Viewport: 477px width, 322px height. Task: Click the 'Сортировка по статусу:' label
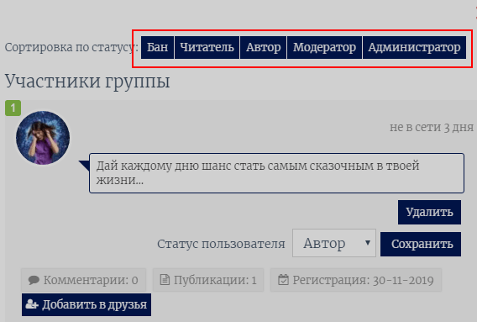tap(71, 48)
